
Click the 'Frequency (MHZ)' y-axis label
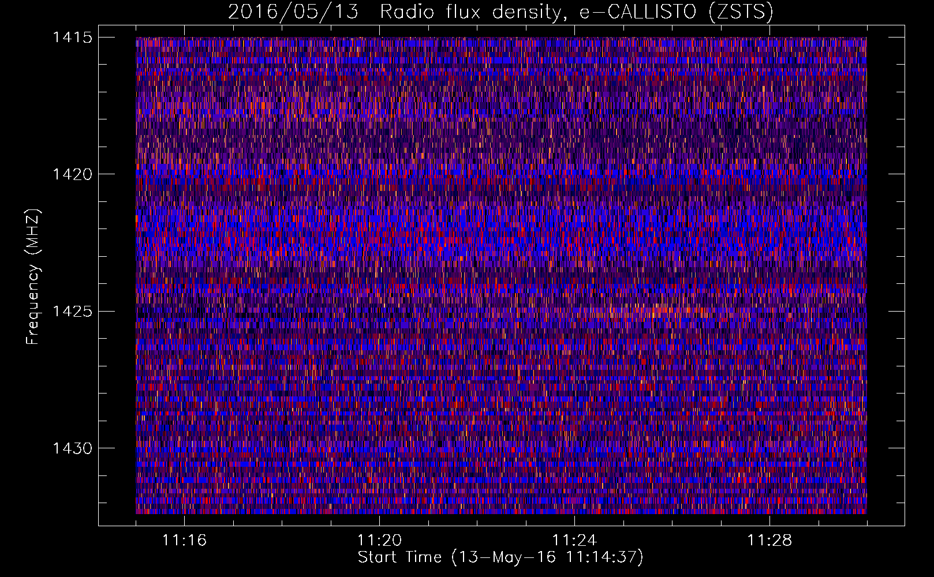click(x=33, y=276)
